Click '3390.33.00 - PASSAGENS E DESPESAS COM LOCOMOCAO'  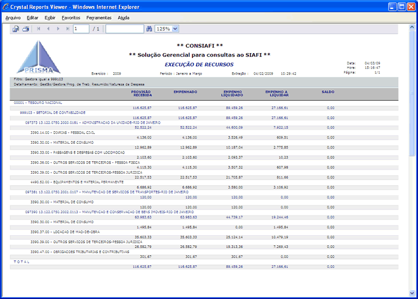click(x=78, y=152)
